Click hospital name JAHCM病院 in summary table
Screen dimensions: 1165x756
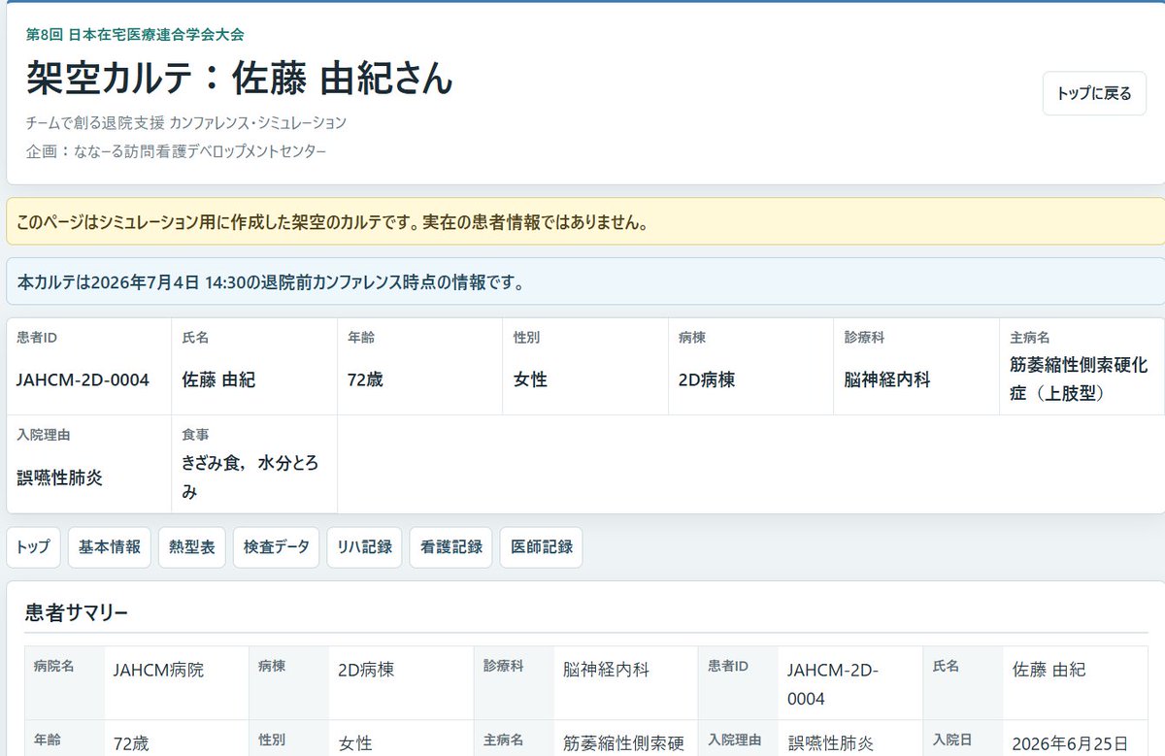[x=158, y=670]
